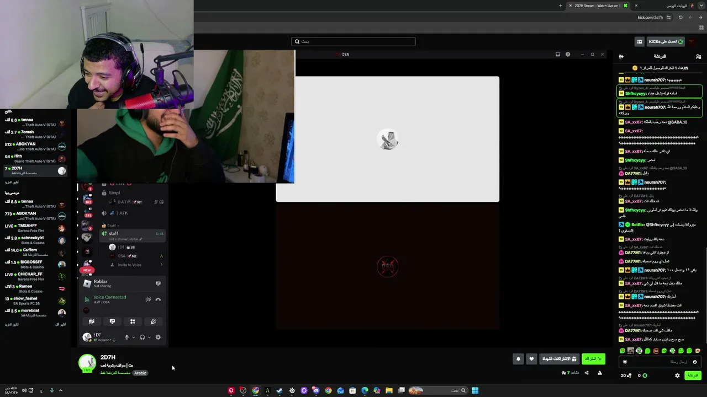Viewport: 707px width, 397px height.
Task: Open morebilal channel in sidebar
Action: pyautogui.click(x=34, y=313)
